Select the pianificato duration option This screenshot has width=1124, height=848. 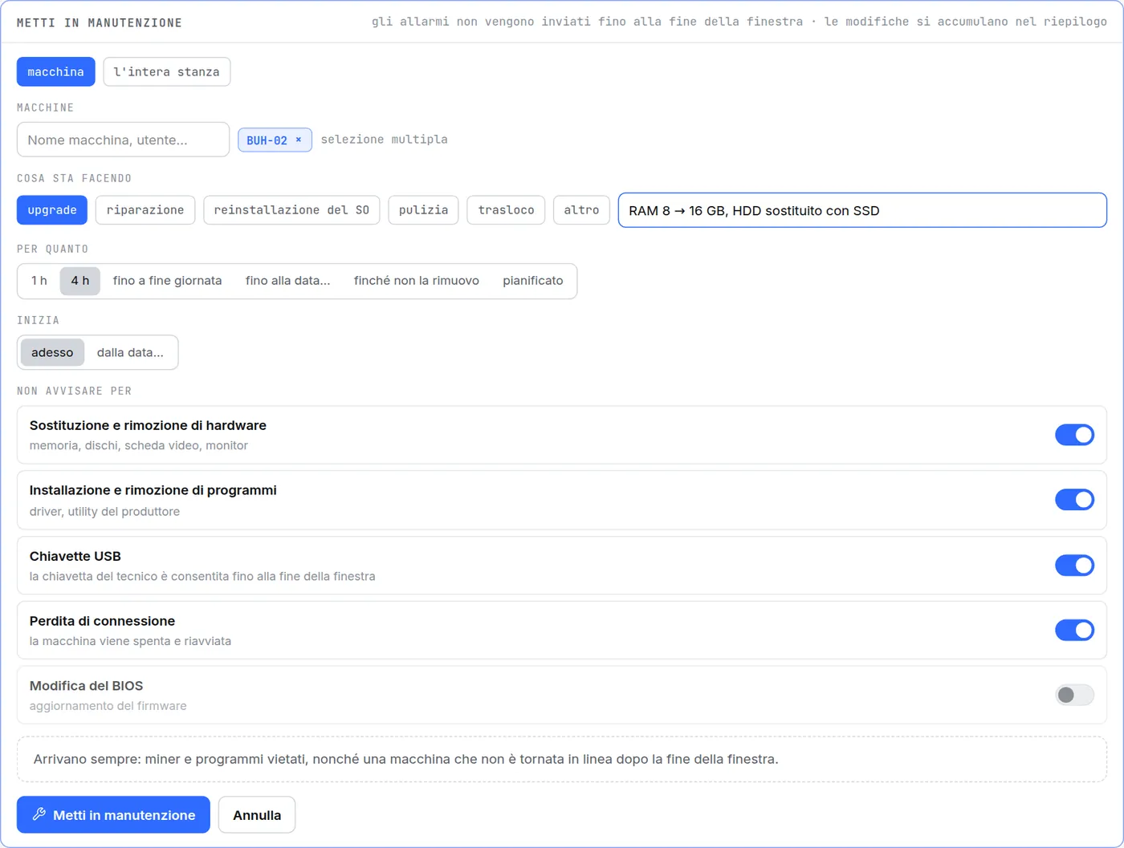click(x=533, y=281)
